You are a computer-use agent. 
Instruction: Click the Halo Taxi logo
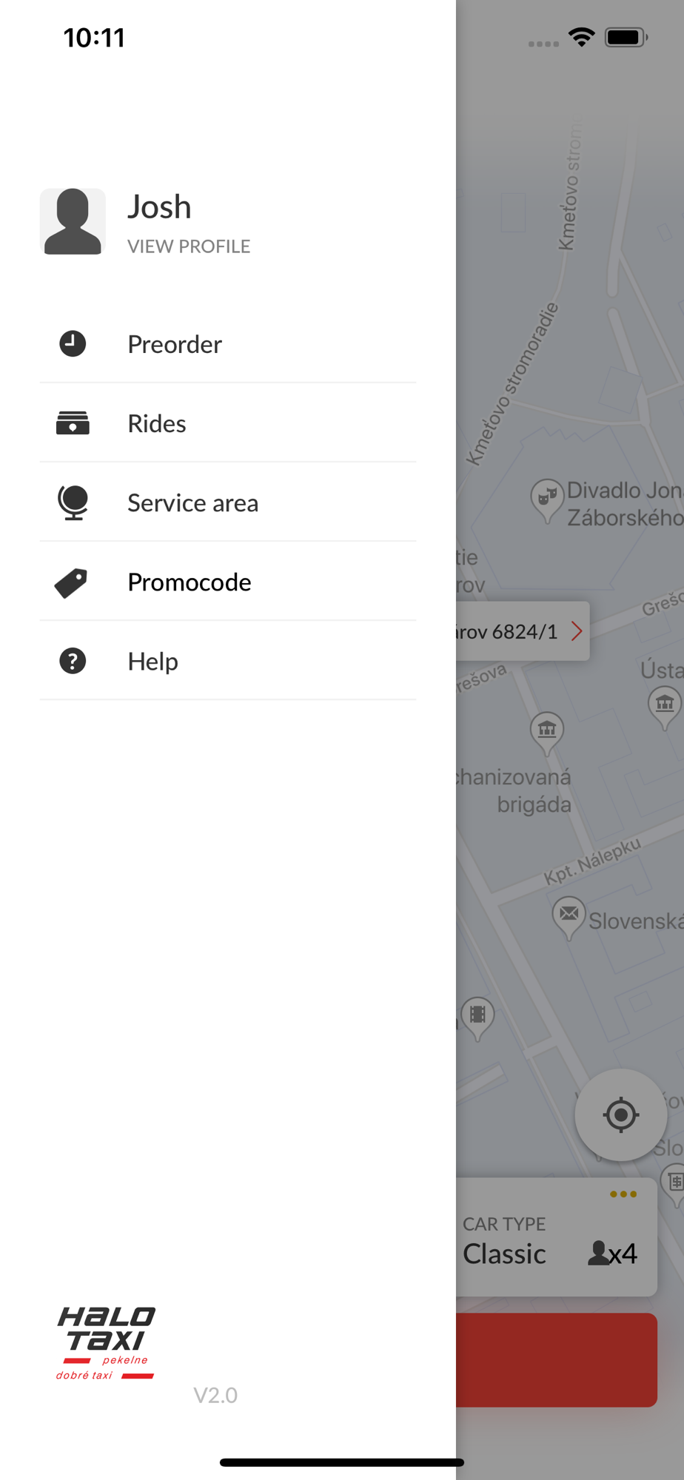click(x=106, y=1343)
